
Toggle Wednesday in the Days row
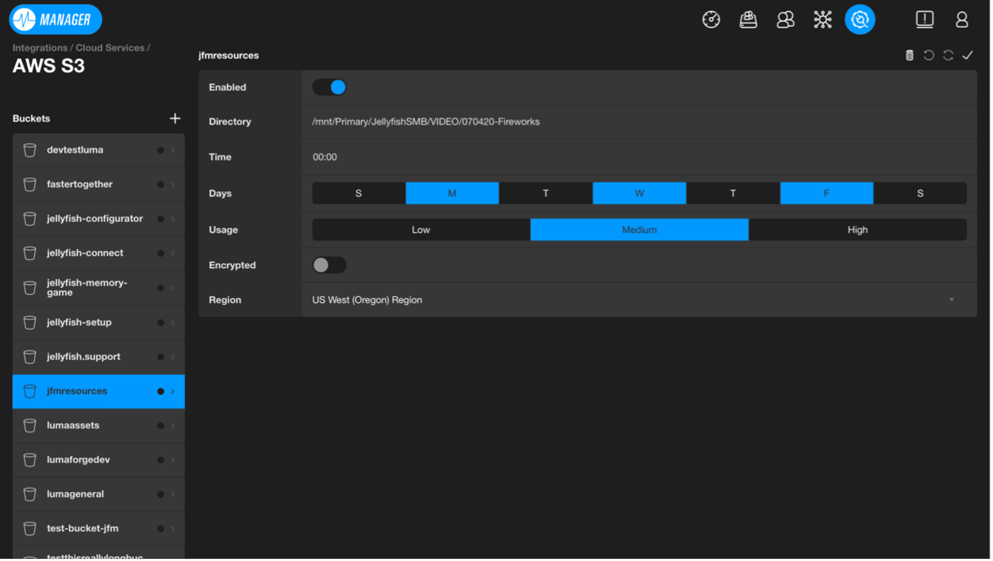639,194
